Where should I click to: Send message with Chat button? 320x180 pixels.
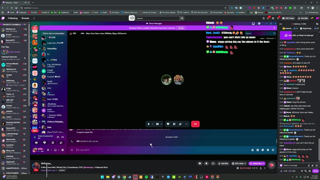(x=315, y=171)
